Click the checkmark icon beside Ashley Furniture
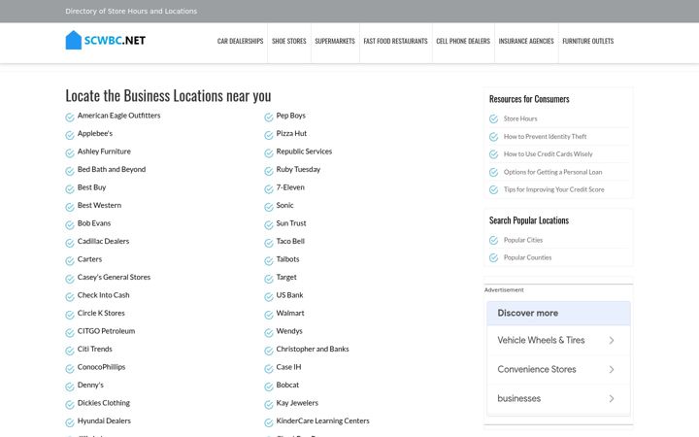Viewport: 699px width, 437px height. (x=70, y=153)
